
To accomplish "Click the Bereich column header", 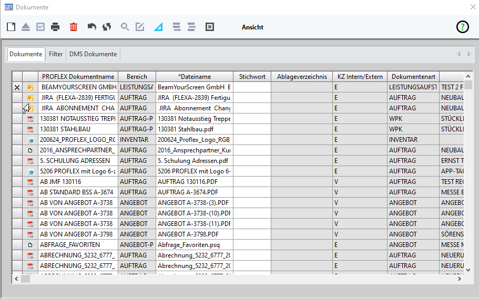I will point(137,77).
